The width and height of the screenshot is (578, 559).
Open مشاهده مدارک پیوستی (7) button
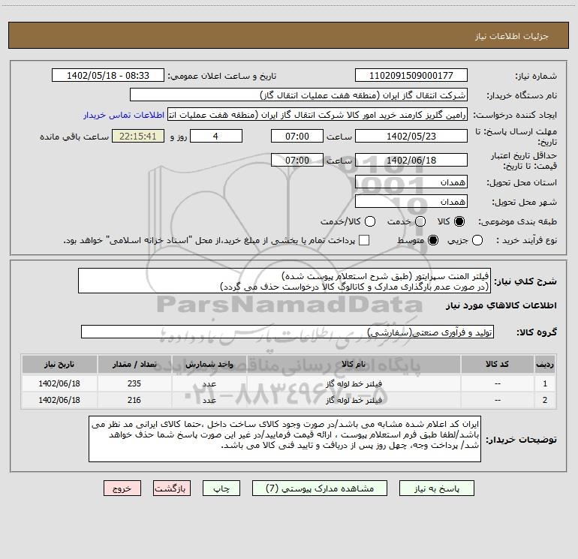pyautogui.click(x=320, y=488)
